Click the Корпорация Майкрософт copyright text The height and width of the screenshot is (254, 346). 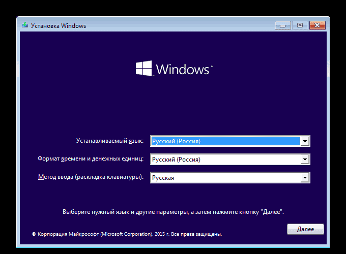coord(127,234)
